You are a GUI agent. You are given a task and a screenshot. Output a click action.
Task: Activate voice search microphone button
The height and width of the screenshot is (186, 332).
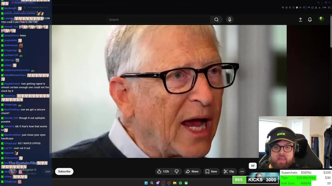(230, 20)
